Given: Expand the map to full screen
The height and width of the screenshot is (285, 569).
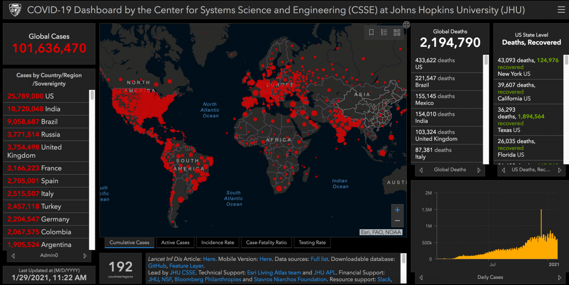Looking at the screenshot, I should point(406,25).
